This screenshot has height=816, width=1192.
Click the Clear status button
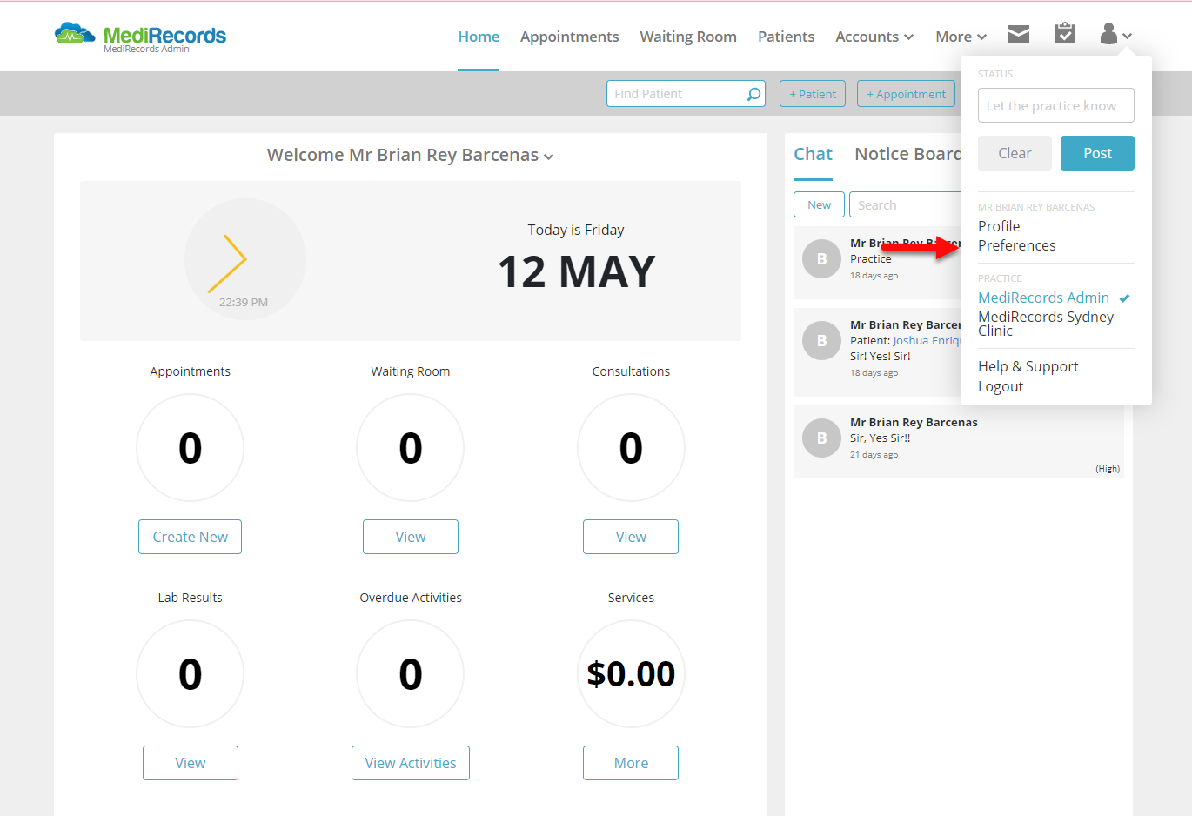[1015, 153]
